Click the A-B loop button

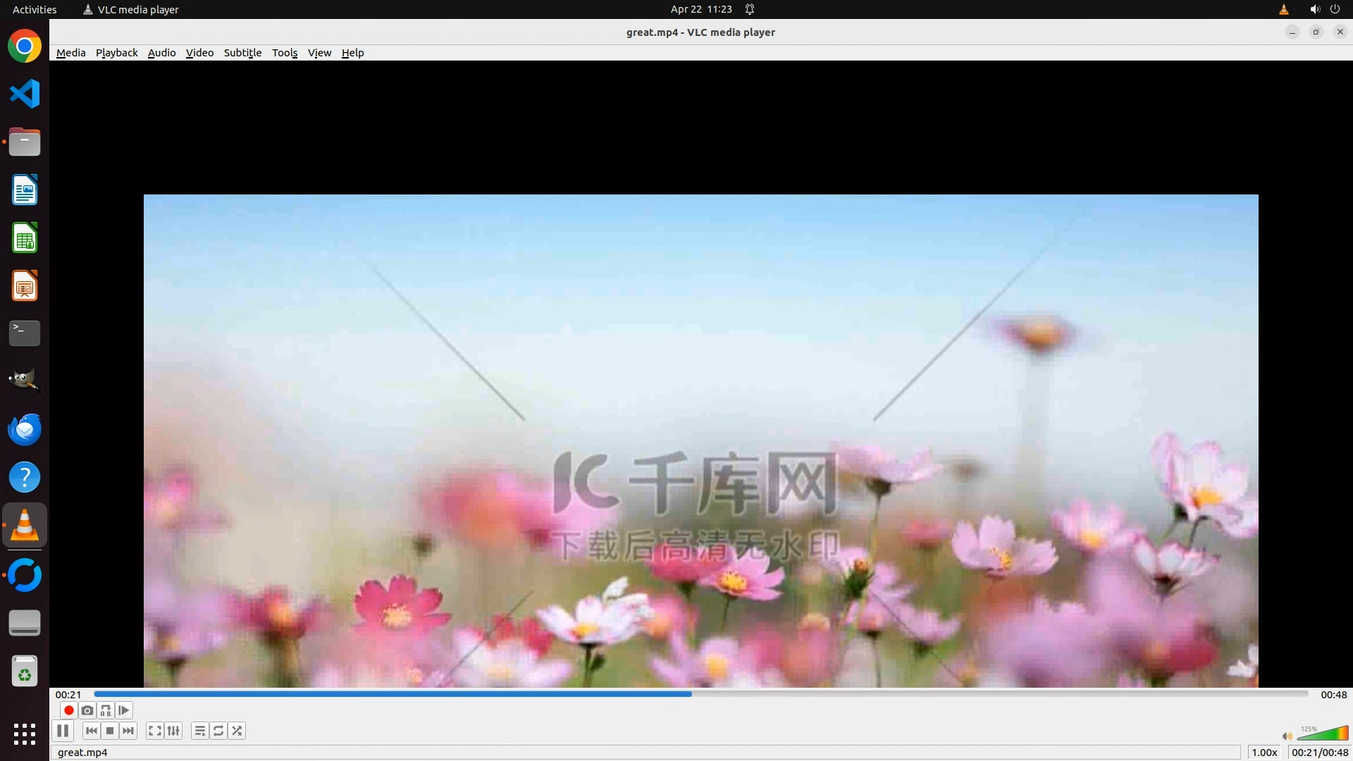106,710
